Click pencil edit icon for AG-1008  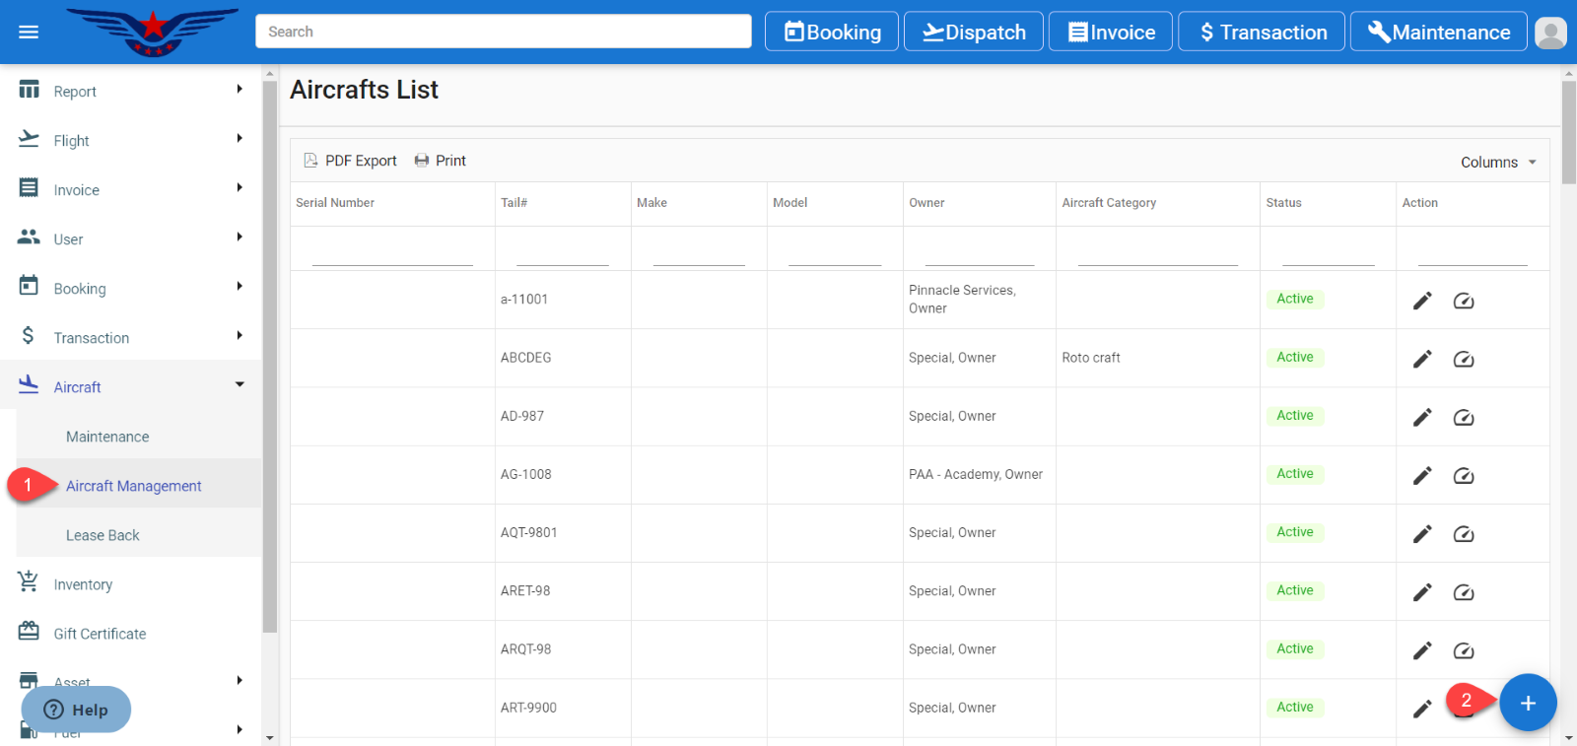click(1421, 476)
